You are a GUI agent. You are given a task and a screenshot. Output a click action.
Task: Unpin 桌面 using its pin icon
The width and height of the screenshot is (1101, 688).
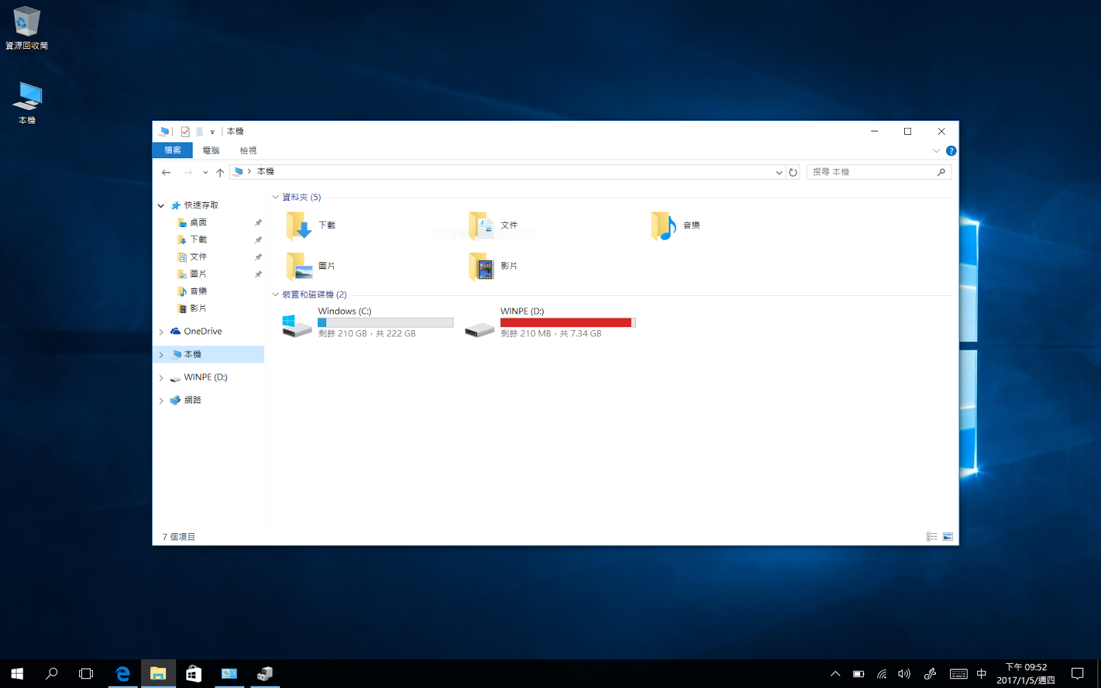point(258,223)
